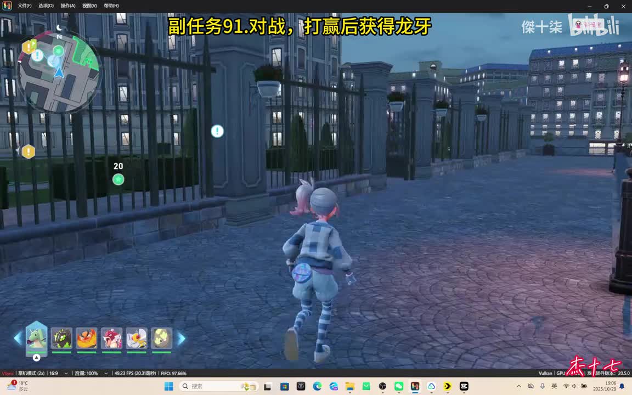This screenshot has height=395, width=632.
Task: Open the 选项(O) menu
Action: click(x=46, y=5)
